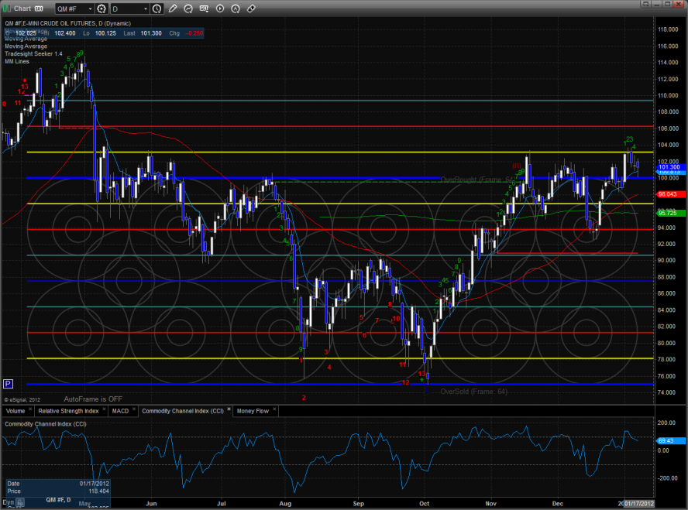Image resolution: width=688 pixels, height=510 pixels.
Task: Open the D interval dropdown
Action: click(x=130, y=9)
